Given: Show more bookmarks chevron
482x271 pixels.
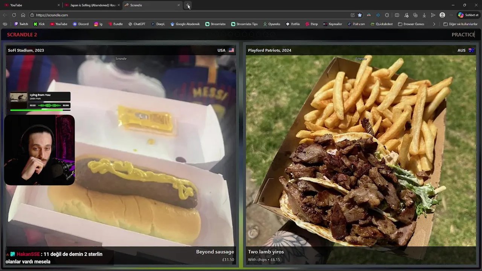Looking at the screenshot, I should 434,24.
